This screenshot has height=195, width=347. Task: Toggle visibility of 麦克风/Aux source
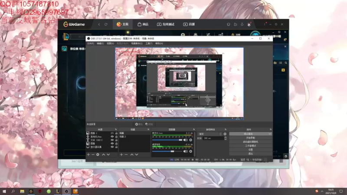tap(112, 136)
